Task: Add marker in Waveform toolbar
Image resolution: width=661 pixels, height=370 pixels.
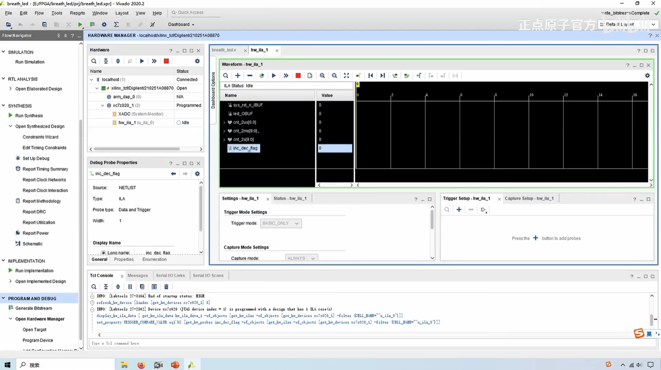Action: (x=419, y=76)
